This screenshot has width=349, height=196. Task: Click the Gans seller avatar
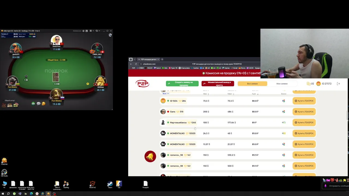[163, 112]
